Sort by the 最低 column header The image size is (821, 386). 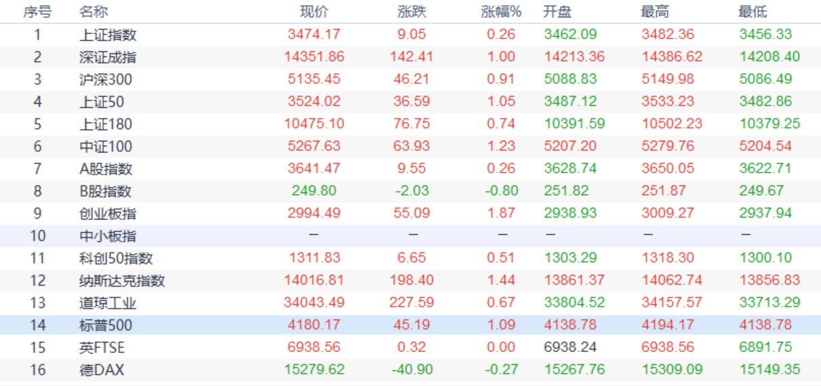pos(753,12)
